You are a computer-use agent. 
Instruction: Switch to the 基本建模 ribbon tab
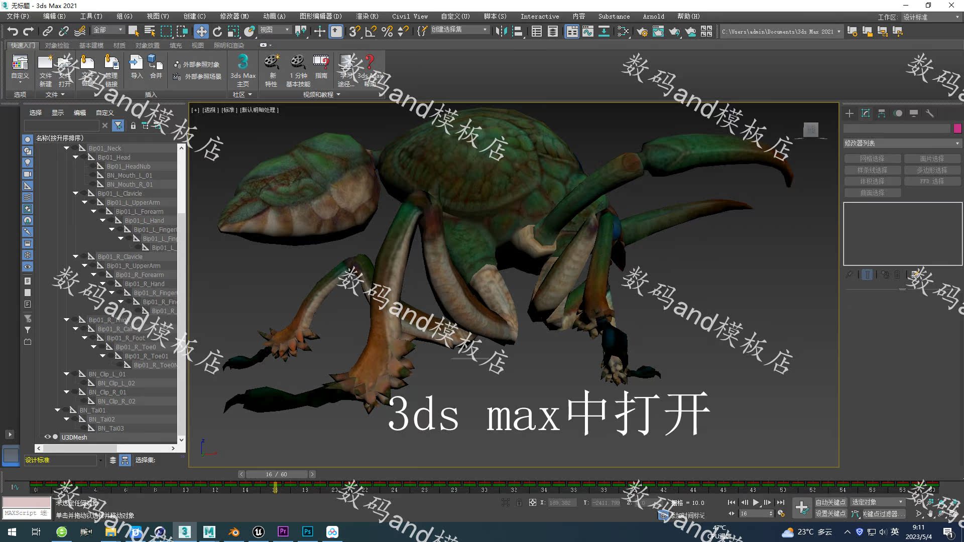click(91, 45)
